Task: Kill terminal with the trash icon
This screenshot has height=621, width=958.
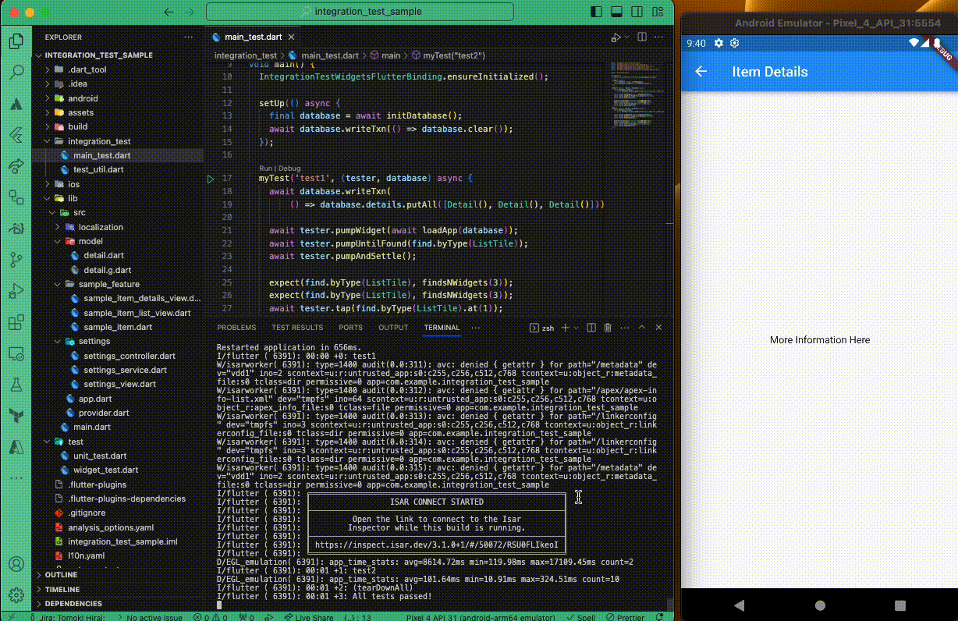Action: (608, 328)
